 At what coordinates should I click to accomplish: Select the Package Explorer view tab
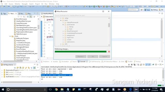point(21,14)
